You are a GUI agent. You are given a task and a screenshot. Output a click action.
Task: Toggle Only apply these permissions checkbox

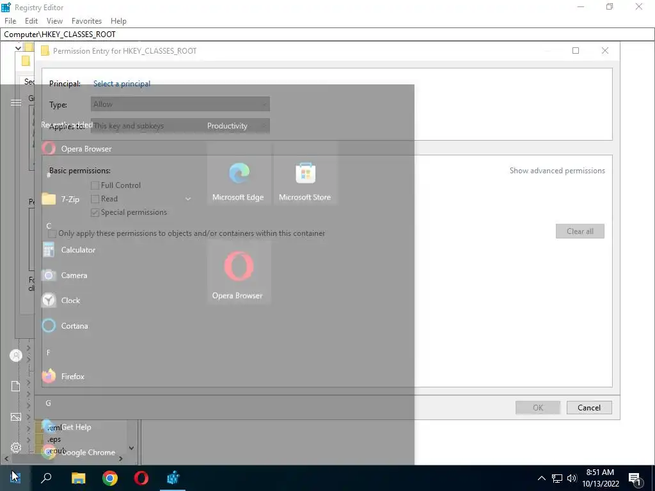pyautogui.click(x=52, y=233)
